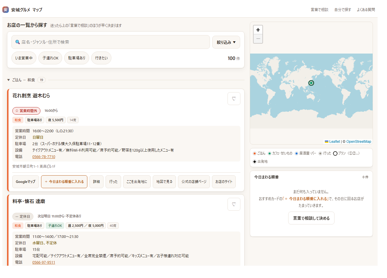Screen dimensions: 387x278
Task: Click the 100 件 result count
Action: click(x=234, y=58)
